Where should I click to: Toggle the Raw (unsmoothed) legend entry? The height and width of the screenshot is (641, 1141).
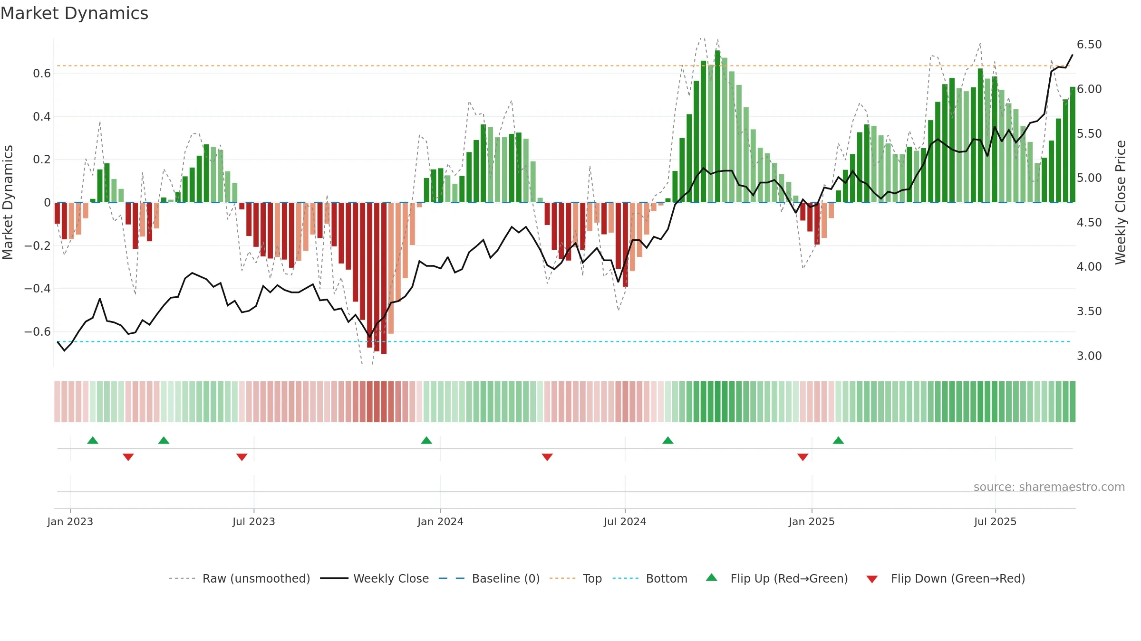coord(240,578)
